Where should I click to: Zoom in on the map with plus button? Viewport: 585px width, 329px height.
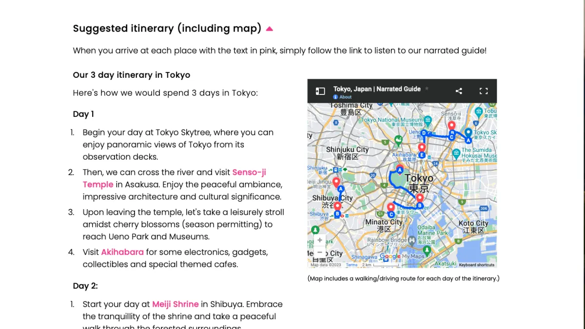(319, 240)
